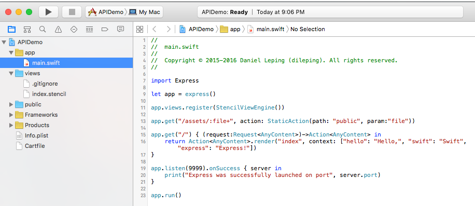Stop the running scheme
This screenshot has height=206, width=475.
tap(72, 12)
